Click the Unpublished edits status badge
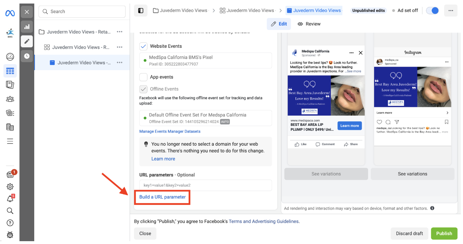The height and width of the screenshot is (244, 463). pyautogui.click(x=368, y=11)
